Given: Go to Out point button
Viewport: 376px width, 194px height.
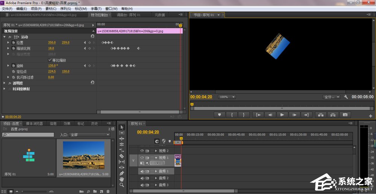Looking at the screenshot, I should pos(306,115).
